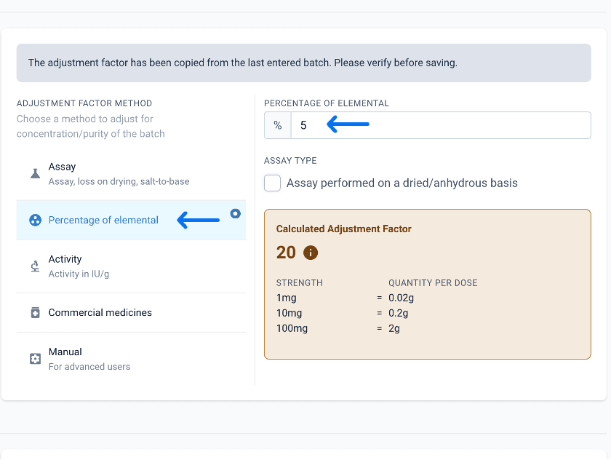Click the Calculated Adjustment Factor heading
Image resolution: width=611 pixels, height=460 pixels.
343,229
